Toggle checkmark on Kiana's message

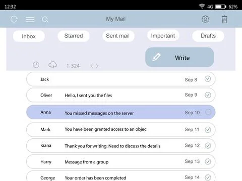click(208, 145)
